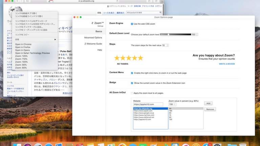Choose Zoom: 125% from context menu

21,56
